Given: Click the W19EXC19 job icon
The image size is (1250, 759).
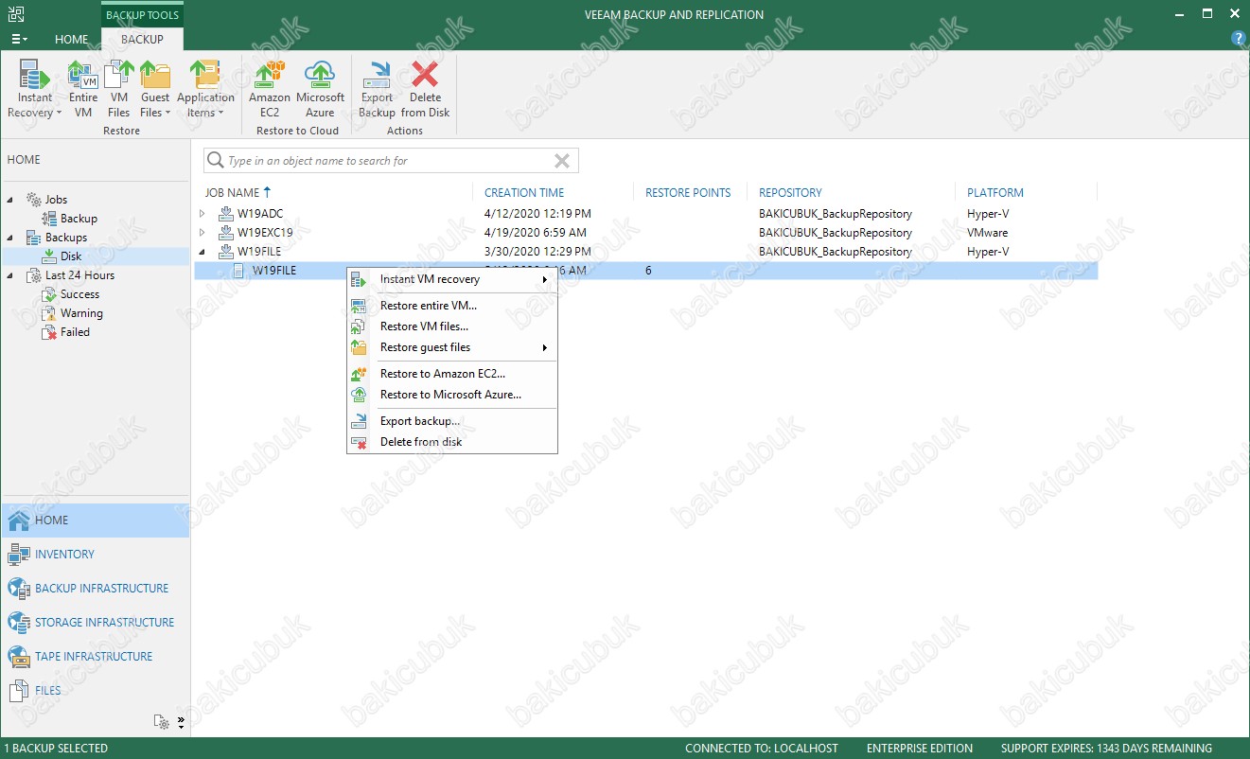Looking at the screenshot, I should [226, 233].
